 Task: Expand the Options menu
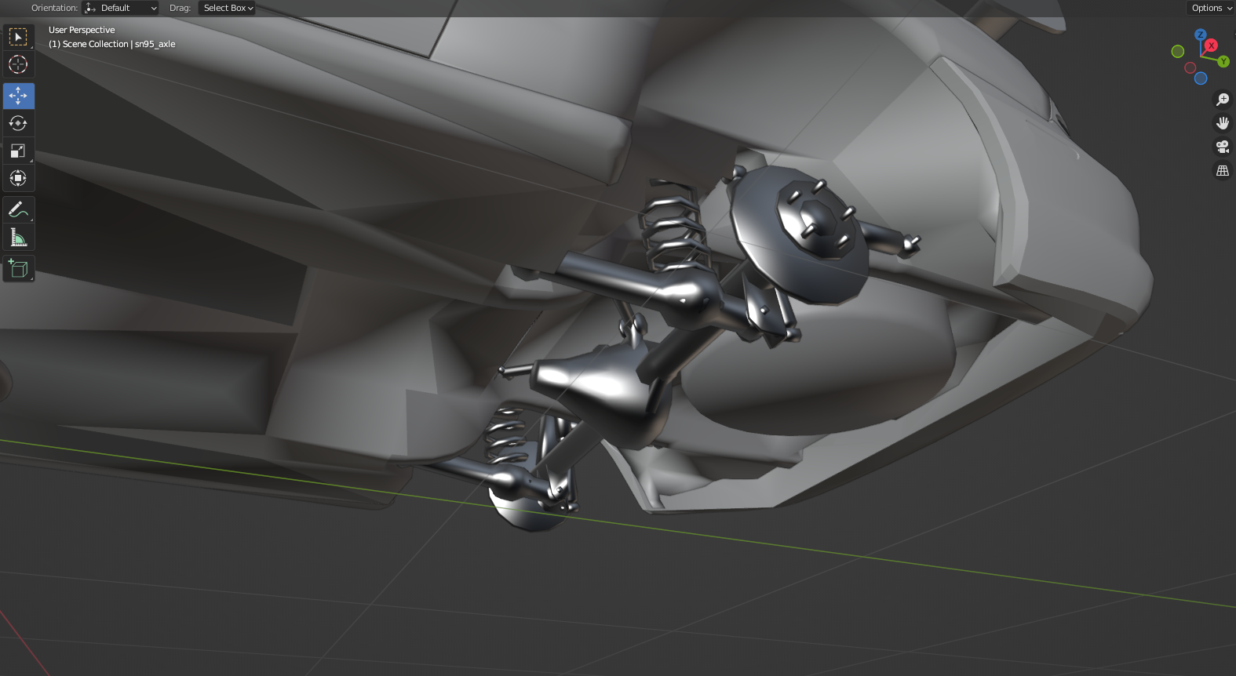1211,8
